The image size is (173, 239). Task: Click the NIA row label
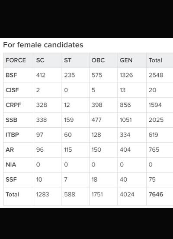[x=11, y=165]
